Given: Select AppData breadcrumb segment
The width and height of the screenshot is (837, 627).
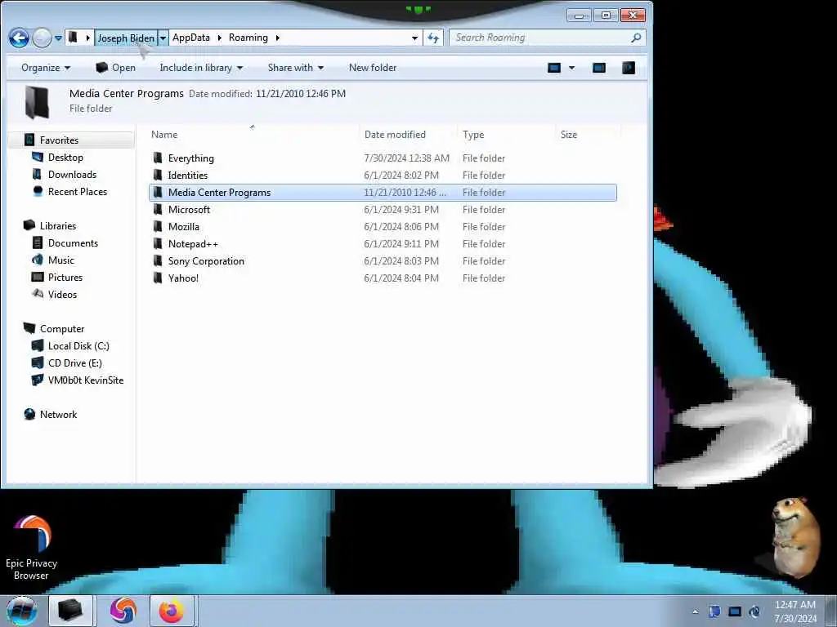Looking at the screenshot, I should click(191, 38).
